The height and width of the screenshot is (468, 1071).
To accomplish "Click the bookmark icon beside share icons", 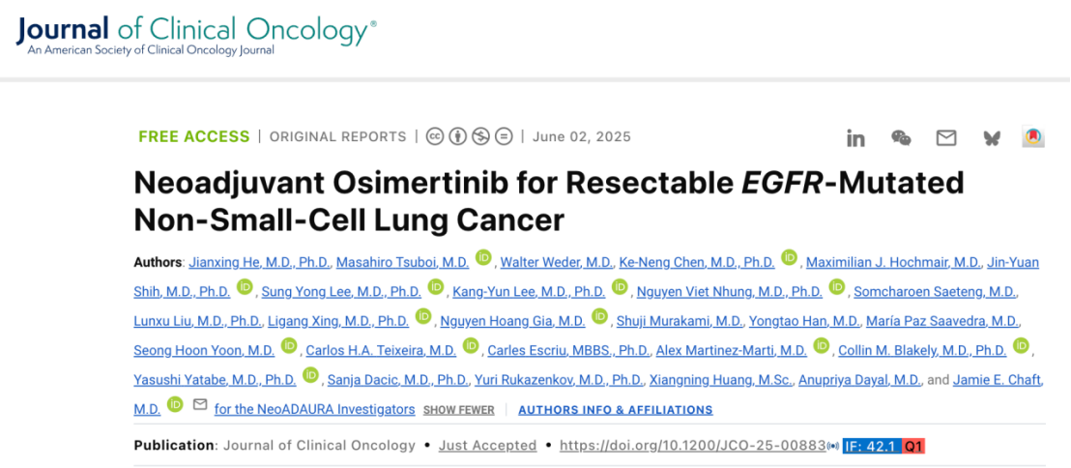I will coord(1033,137).
